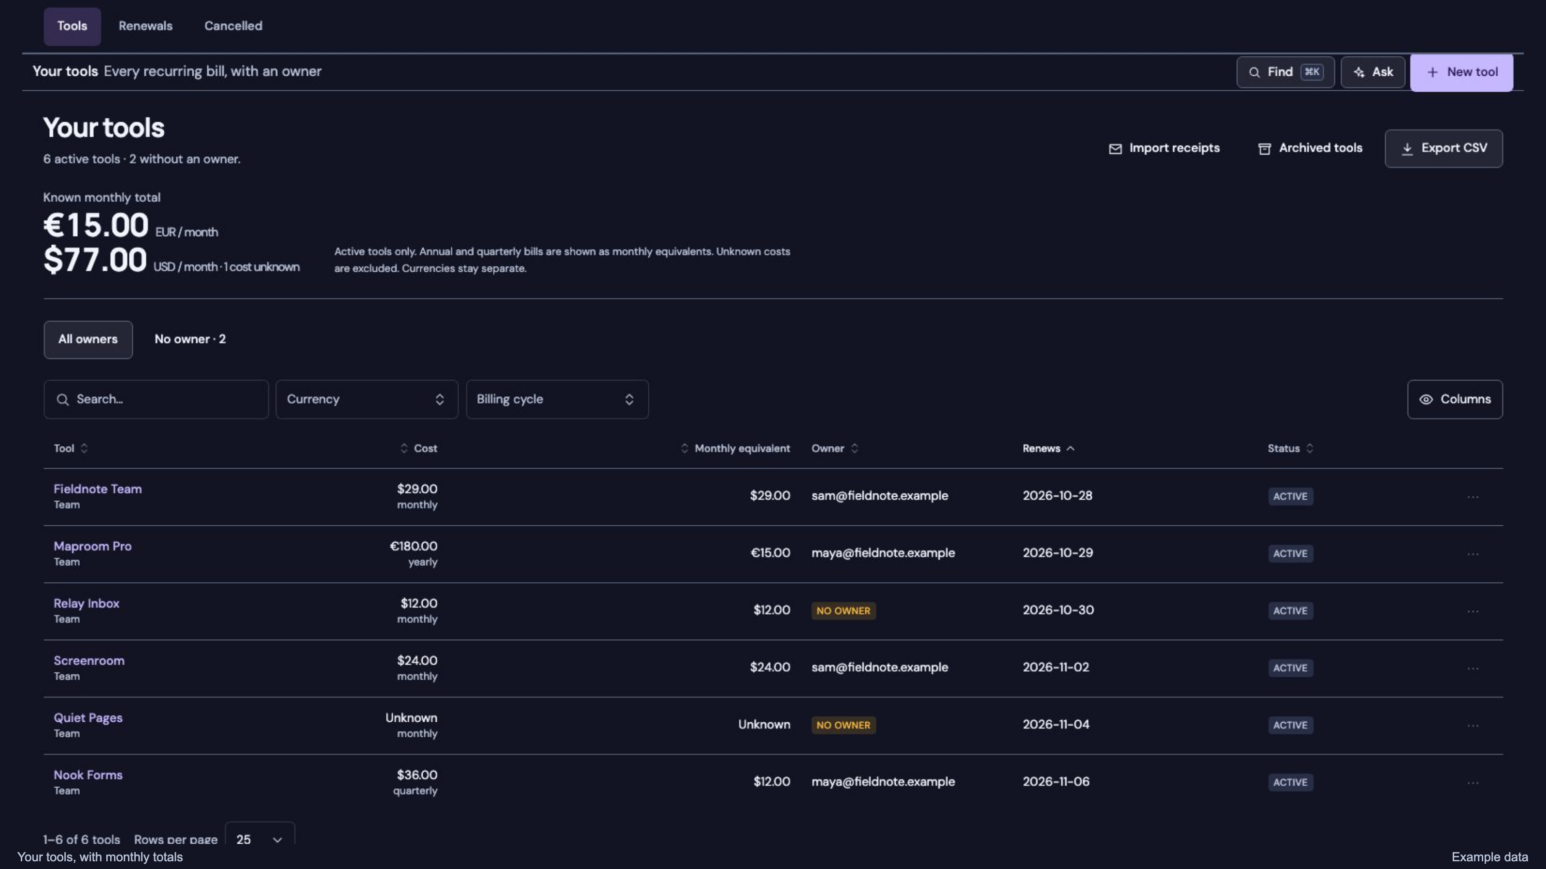This screenshot has height=869, width=1546.
Task: Select the Tools tab
Action: pyautogui.click(x=72, y=26)
